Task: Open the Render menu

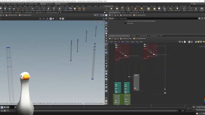Action: [x=4, y=4]
